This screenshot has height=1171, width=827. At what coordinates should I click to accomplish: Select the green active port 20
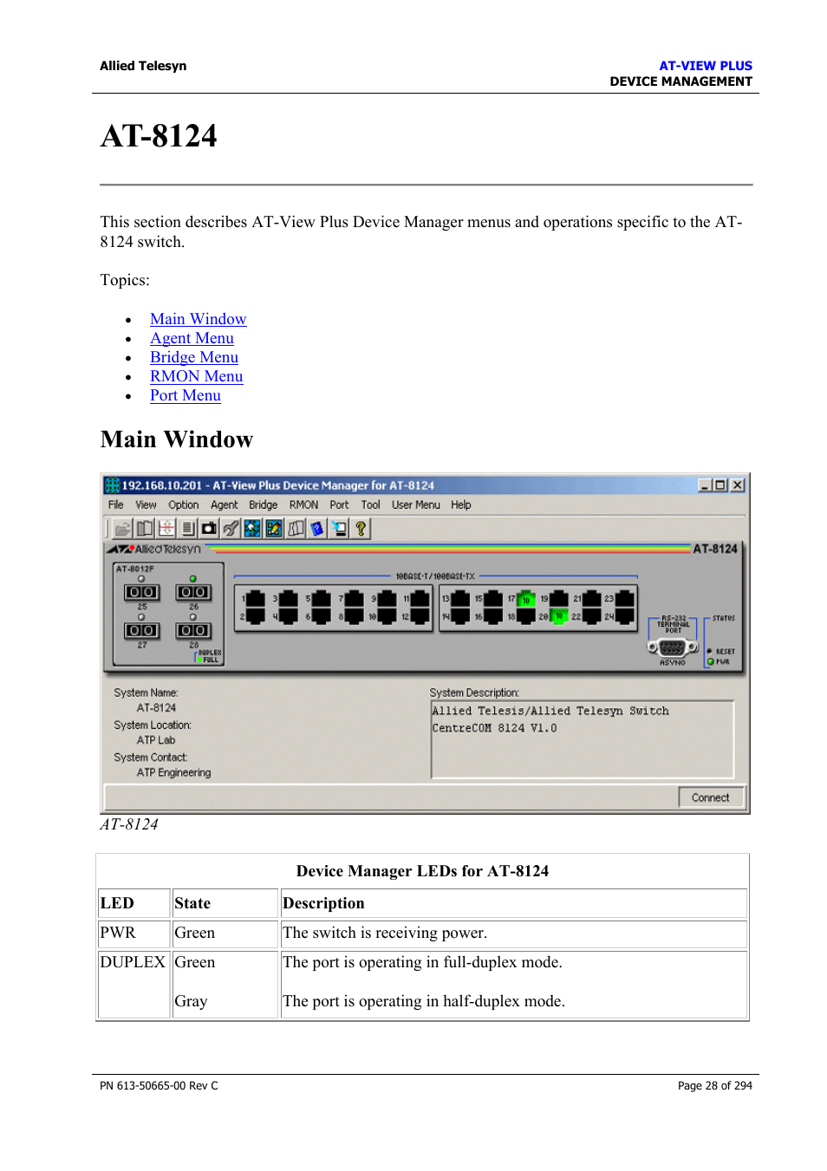(559, 616)
